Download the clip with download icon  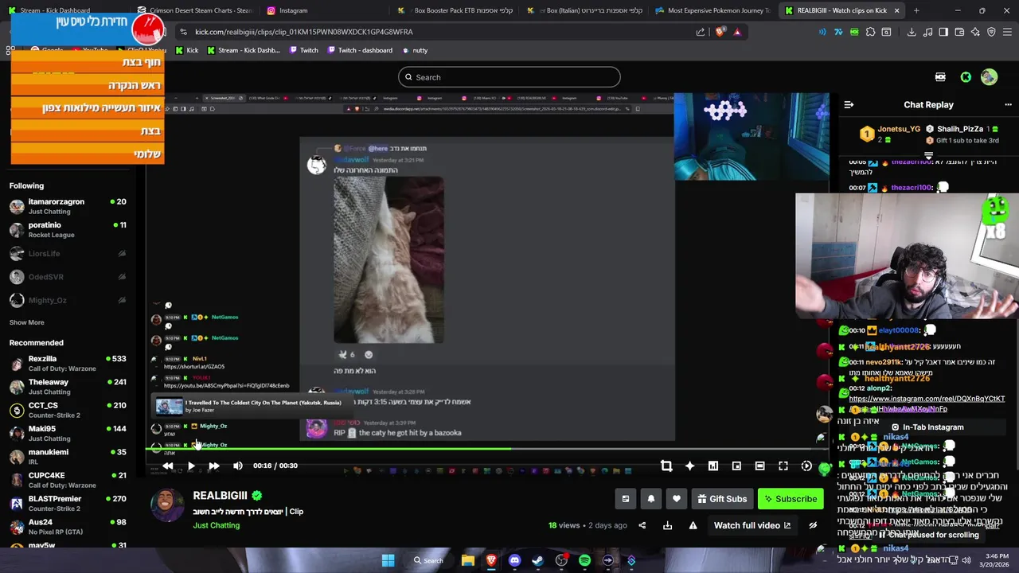tap(667, 525)
